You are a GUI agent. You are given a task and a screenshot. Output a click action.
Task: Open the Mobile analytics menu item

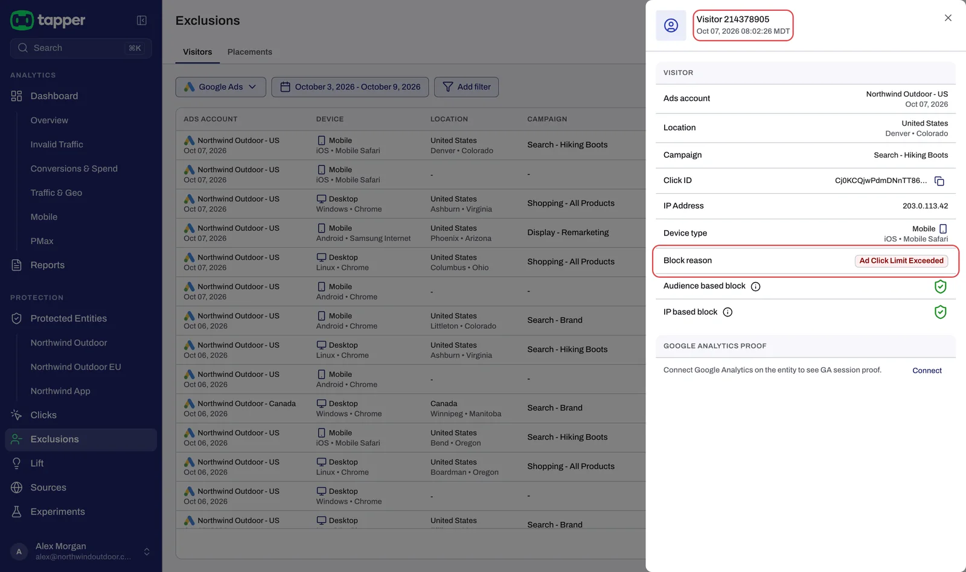click(44, 217)
